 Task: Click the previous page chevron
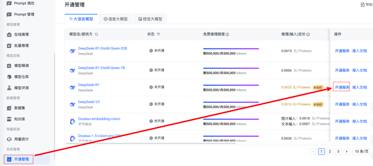(x=313, y=151)
